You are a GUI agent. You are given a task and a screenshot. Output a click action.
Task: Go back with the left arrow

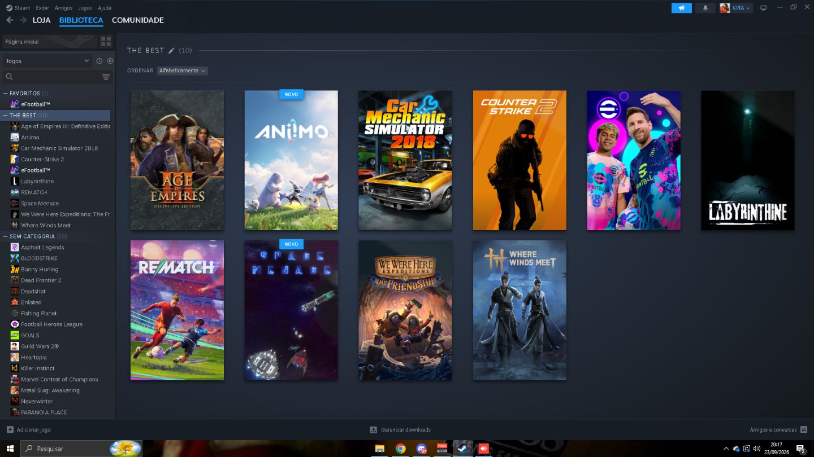point(10,20)
